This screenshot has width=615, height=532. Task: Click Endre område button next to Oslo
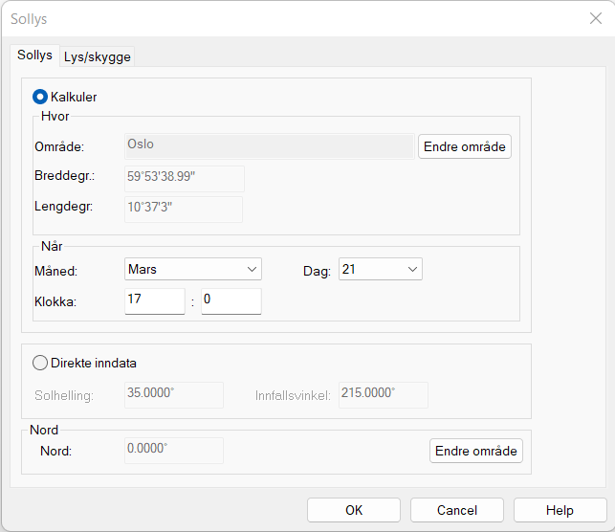click(x=465, y=146)
